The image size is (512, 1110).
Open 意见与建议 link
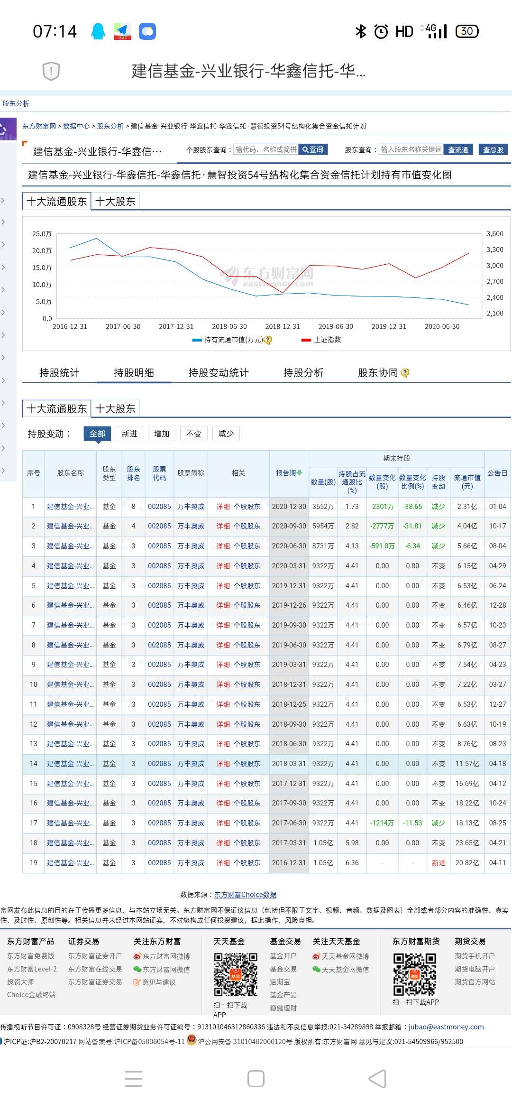click(x=155, y=982)
